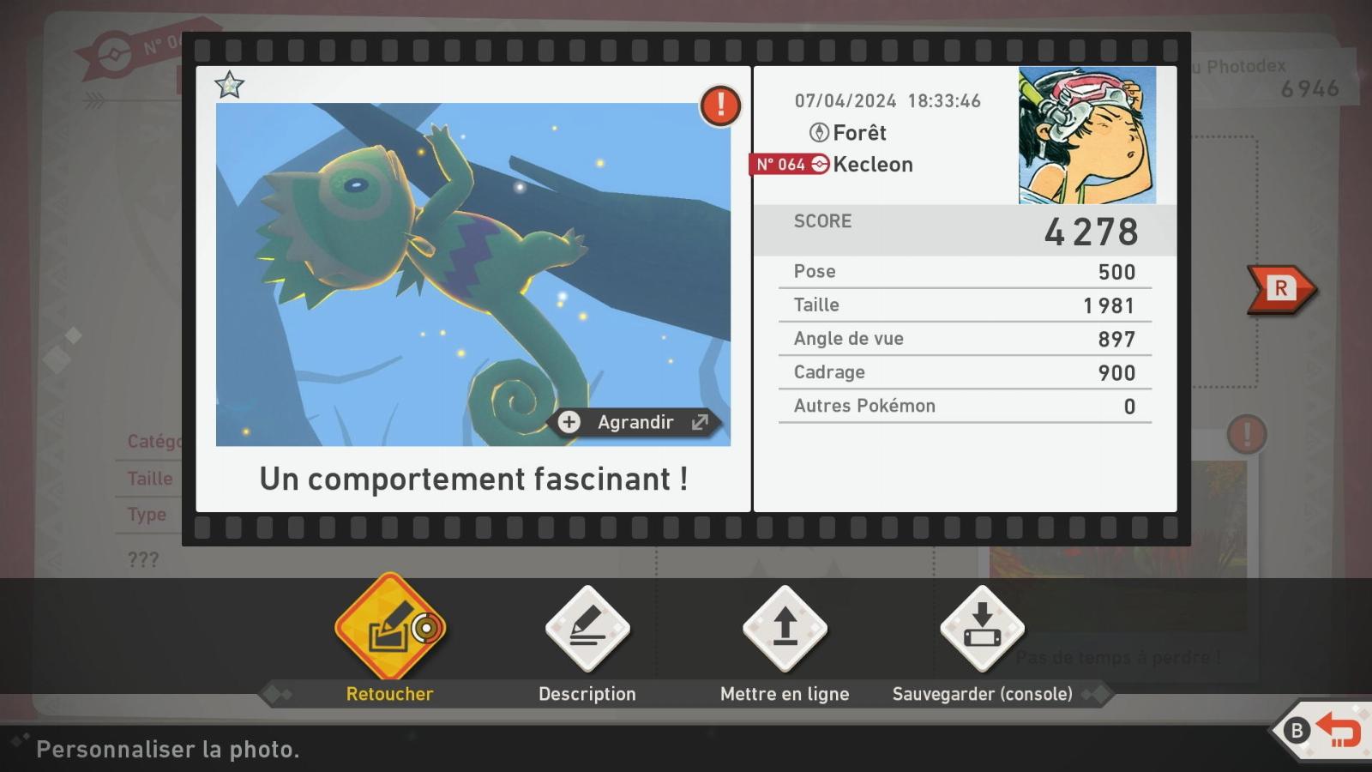Image resolution: width=1372 pixels, height=772 pixels.
Task: Select the Retoucher edit icon
Action: 390,628
